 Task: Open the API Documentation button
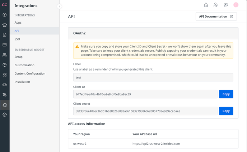[216, 16]
